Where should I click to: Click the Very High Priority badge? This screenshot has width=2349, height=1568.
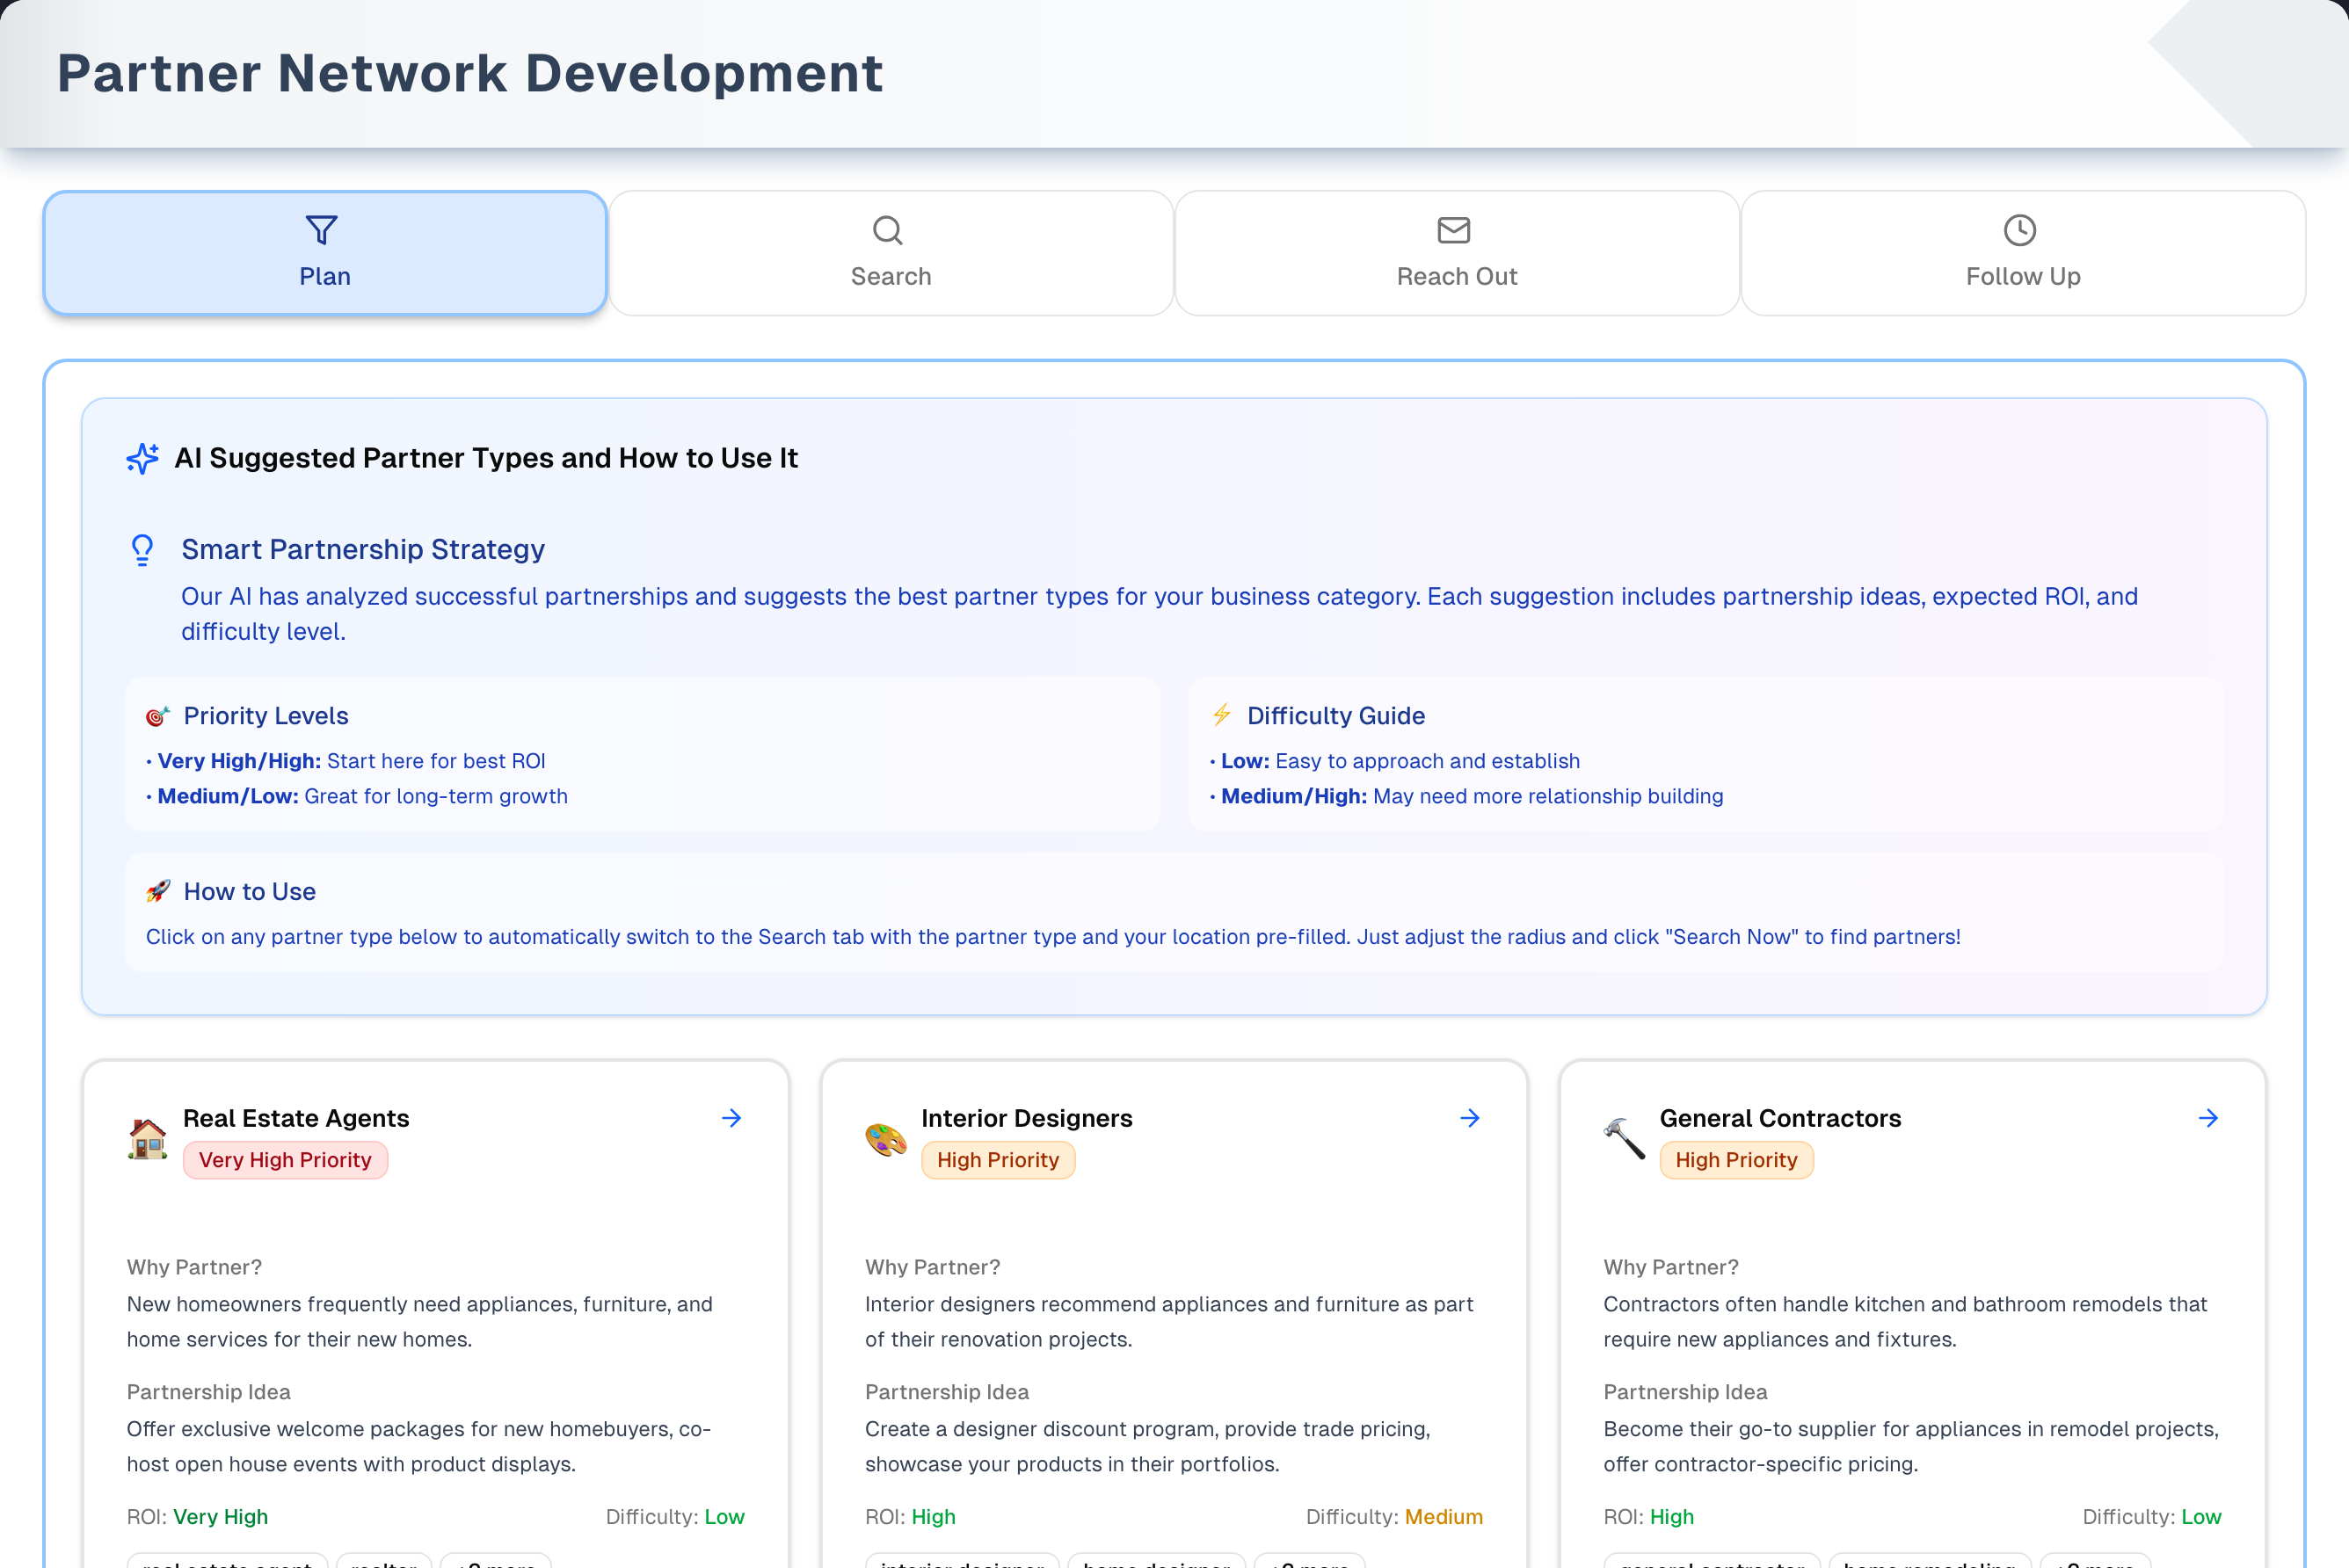[285, 1160]
